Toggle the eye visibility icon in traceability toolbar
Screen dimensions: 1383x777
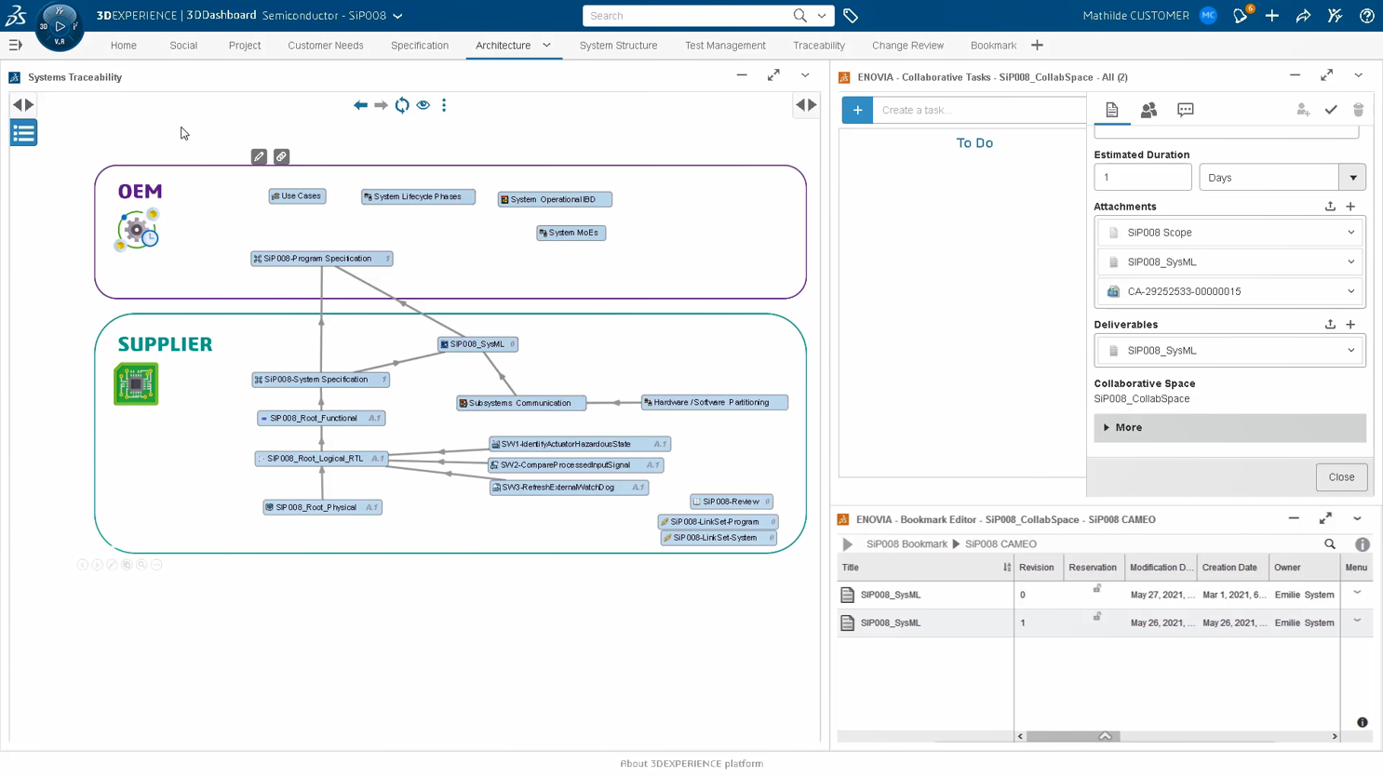point(423,105)
